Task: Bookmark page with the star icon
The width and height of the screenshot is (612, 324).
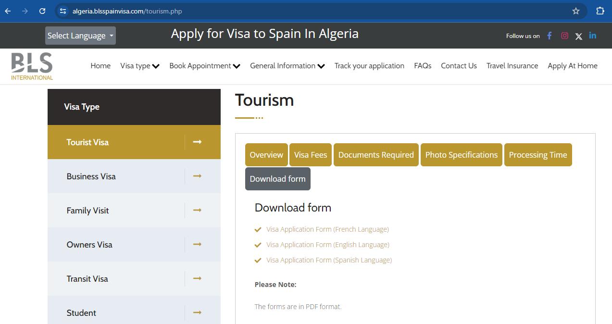Action: [575, 11]
